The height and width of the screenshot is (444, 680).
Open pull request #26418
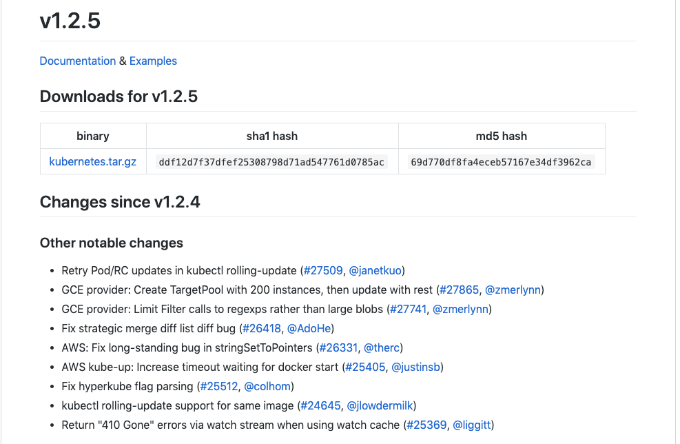tap(262, 329)
